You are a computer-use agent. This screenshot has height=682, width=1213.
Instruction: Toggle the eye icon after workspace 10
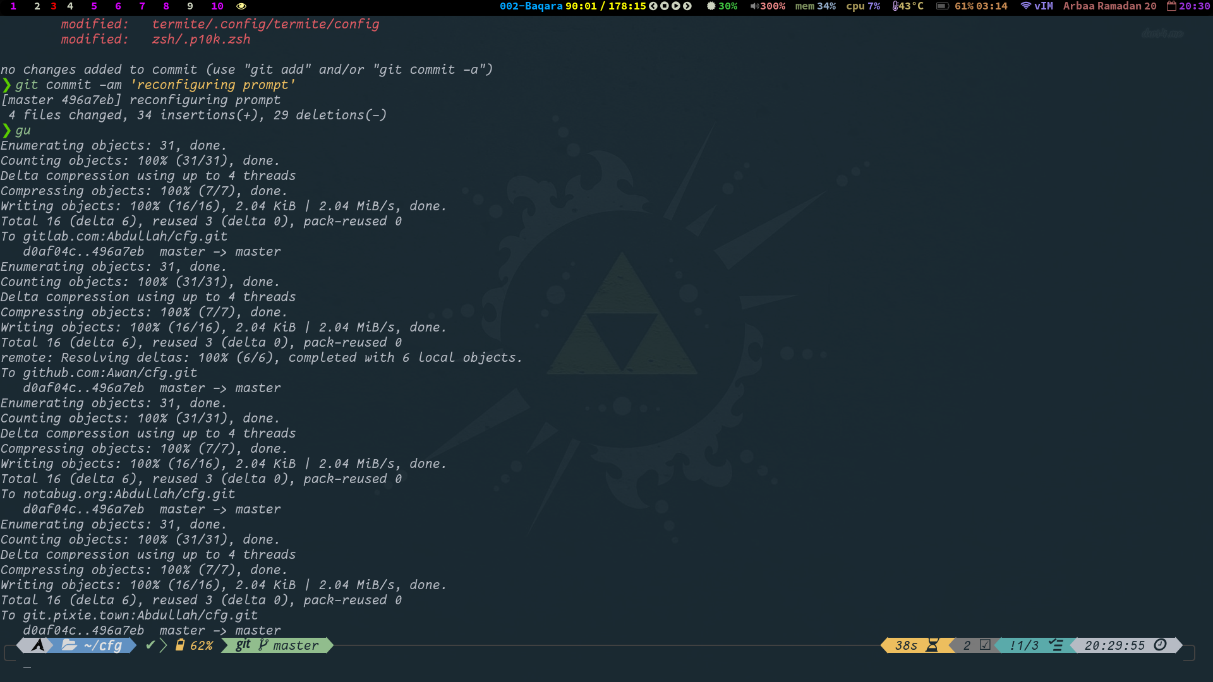(x=242, y=6)
